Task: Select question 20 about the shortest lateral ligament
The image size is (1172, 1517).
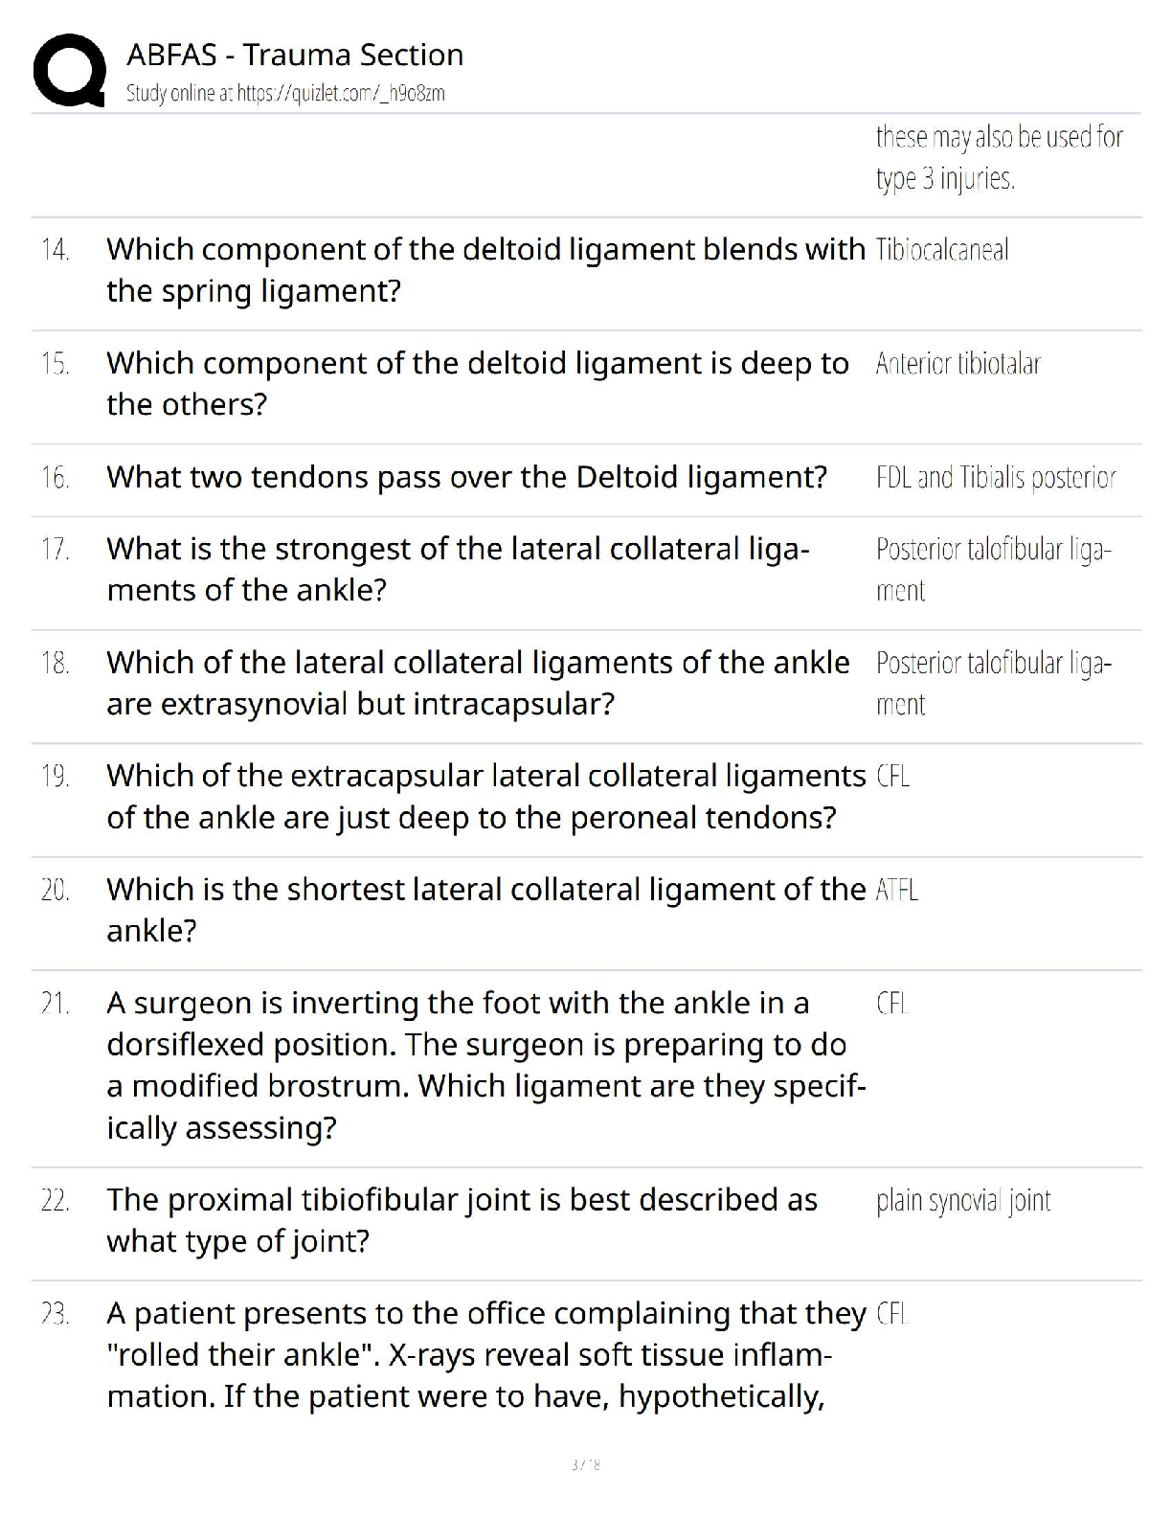Action: point(485,910)
